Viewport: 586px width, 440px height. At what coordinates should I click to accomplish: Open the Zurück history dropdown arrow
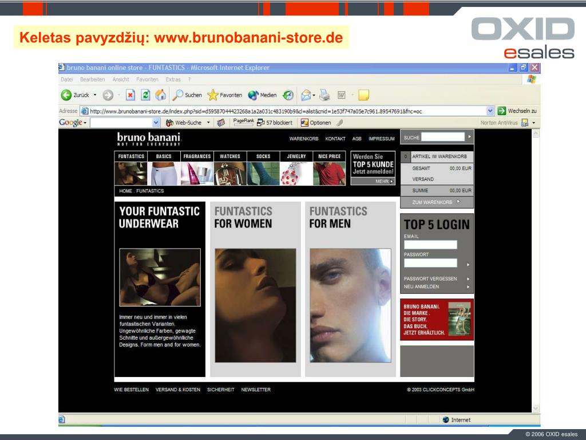click(x=95, y=95)
